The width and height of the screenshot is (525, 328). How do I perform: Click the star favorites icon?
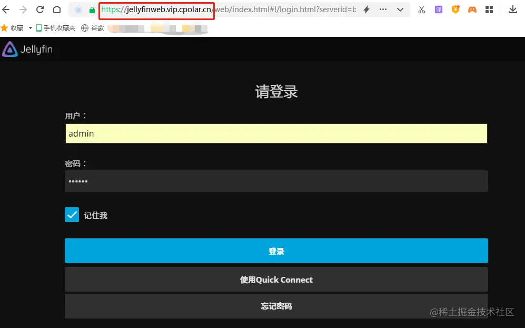coord(4,28)
